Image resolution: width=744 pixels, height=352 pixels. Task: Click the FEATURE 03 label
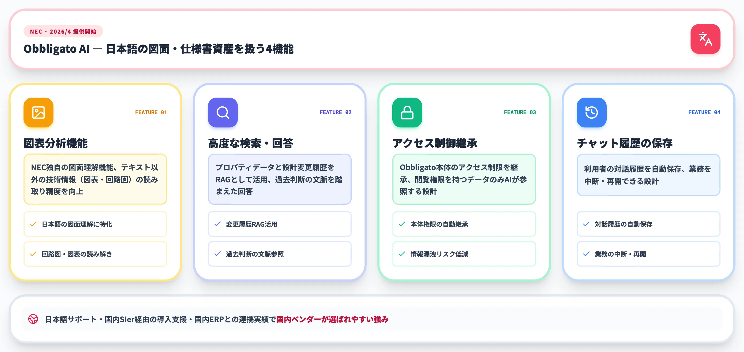coord(520,113)
